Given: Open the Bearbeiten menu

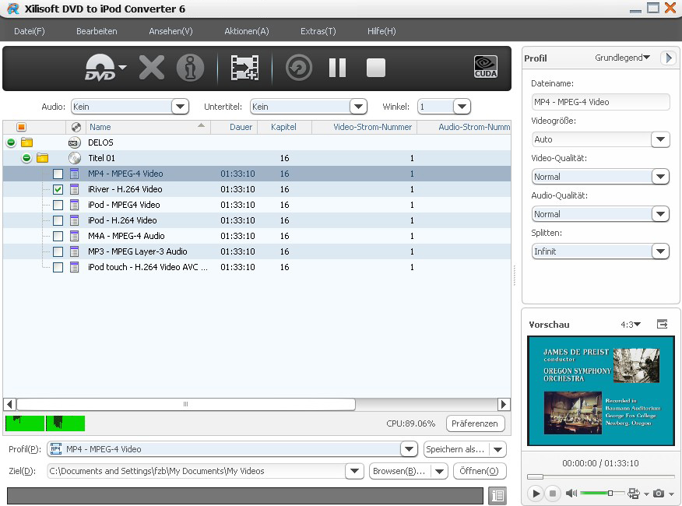Looking at the screenshot, I should 97,31.
